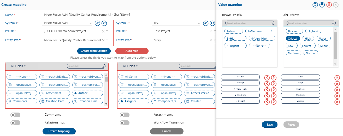Image resolution: width=343 pixels, height=136 pixels.
Task: Expand the Story entity type dropdown
Action: (215, 40)
